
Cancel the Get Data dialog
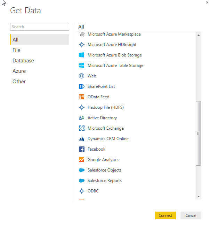[191, 215]
